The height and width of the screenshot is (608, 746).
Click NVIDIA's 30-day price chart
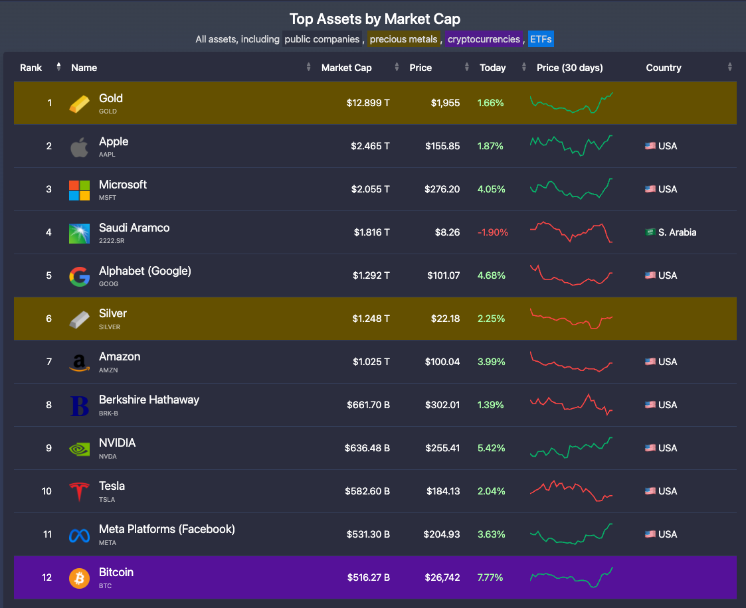tap(571, 448)
